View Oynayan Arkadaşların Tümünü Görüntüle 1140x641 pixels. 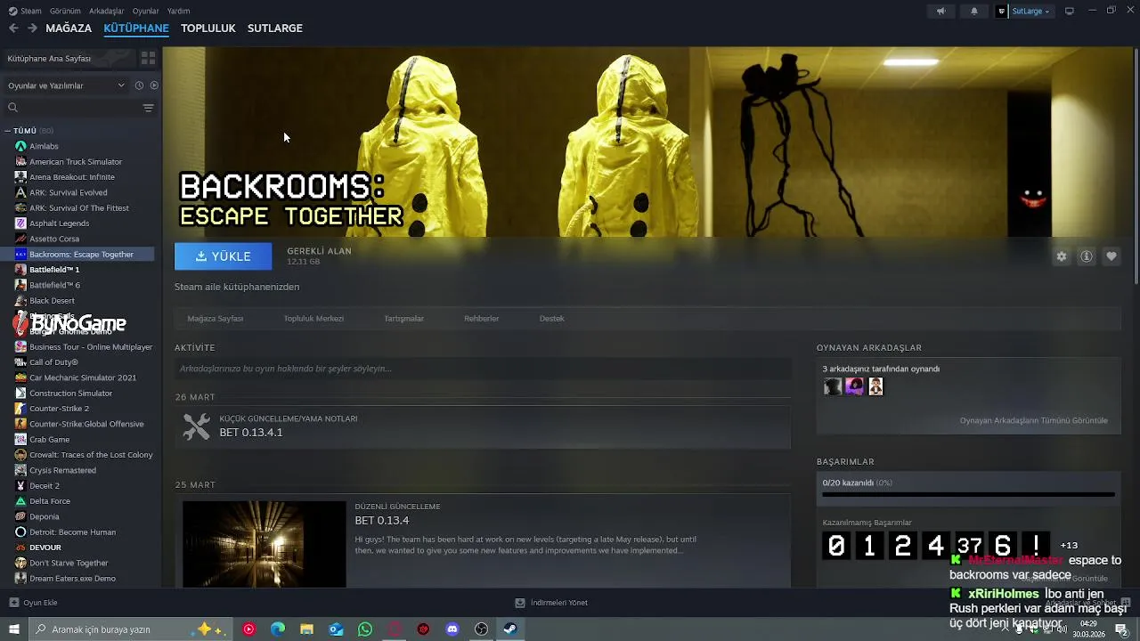pyautogui.click(x=1034, y=420)
